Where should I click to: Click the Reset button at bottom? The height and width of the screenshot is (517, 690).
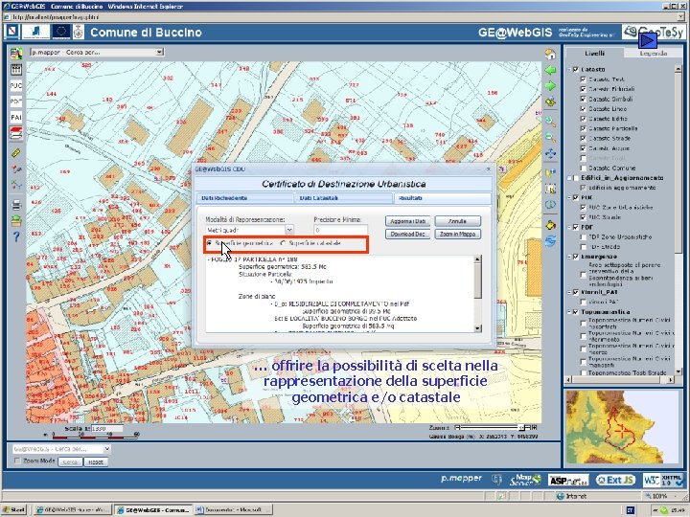[96, 461]
